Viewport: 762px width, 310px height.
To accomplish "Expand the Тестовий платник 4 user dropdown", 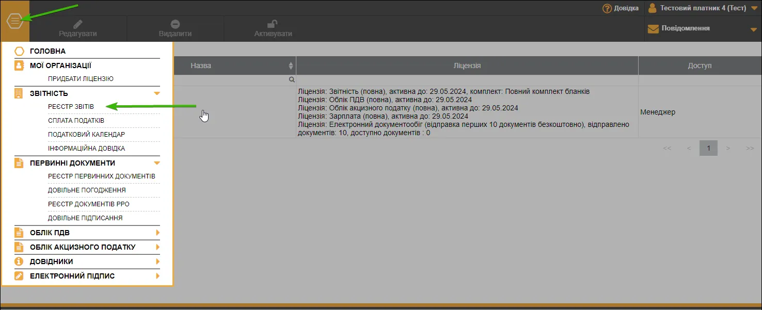I will (754, 8).
